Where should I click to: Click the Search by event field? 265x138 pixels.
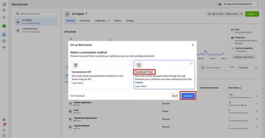click(218, 68)
